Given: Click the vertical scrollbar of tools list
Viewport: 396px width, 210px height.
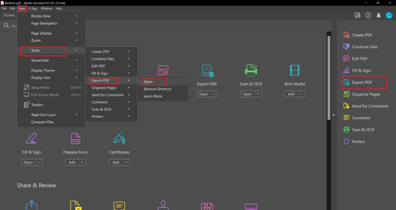Looking at the screenshot, I should click(x=329, y=77).
